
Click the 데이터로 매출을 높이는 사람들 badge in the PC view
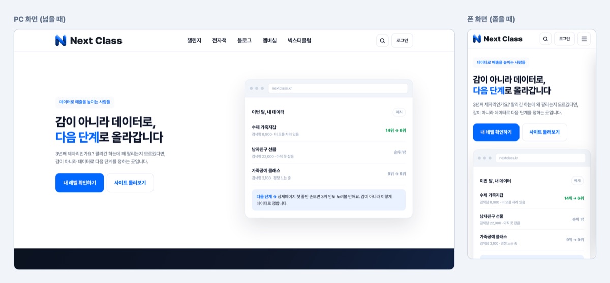pos(85,102)
